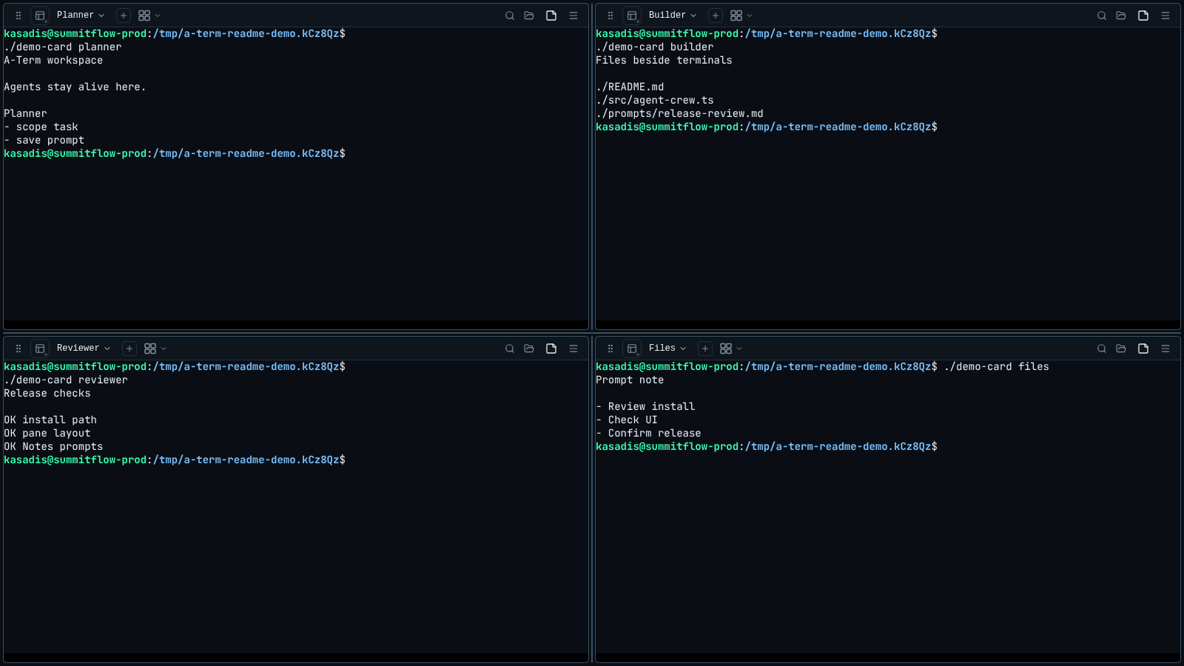Open the hamburger menu in Reviewer pane
Image resolution: width=1184 pixels, height=666 pixels.
pyautogui.click(x=573, y=349)
